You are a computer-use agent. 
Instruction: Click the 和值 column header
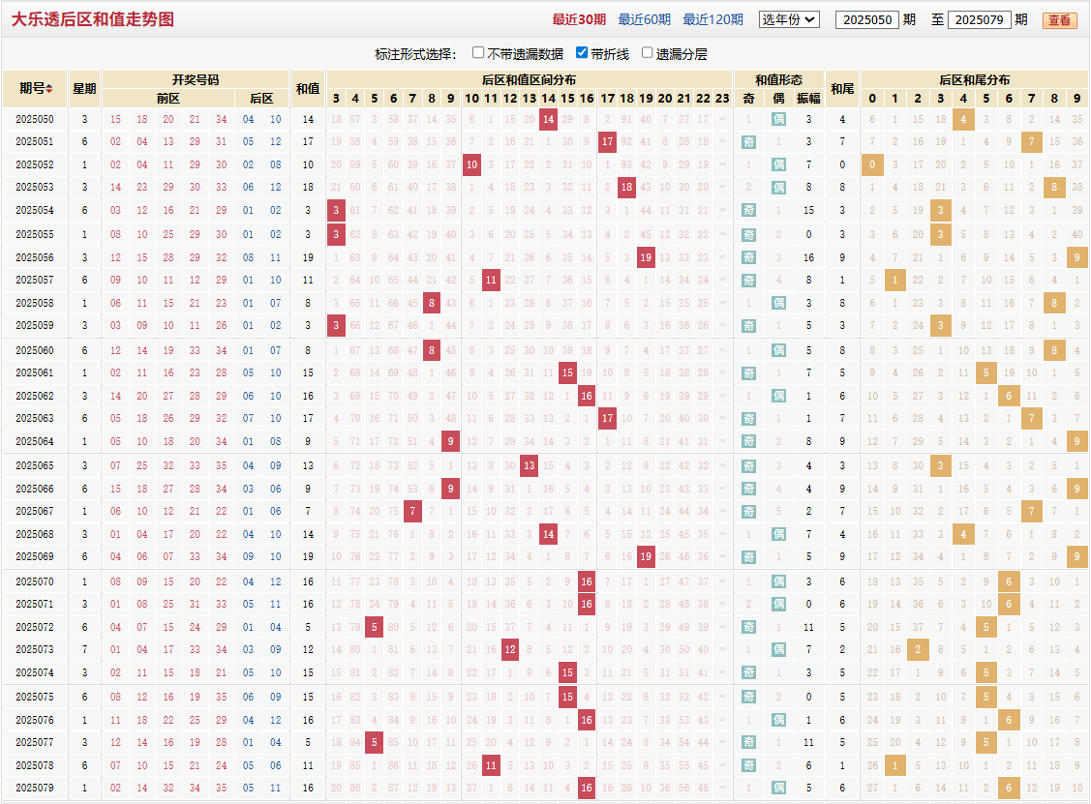tap(308, 88)
